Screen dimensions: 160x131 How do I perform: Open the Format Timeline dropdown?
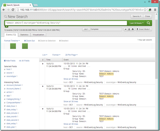[12, 41]
